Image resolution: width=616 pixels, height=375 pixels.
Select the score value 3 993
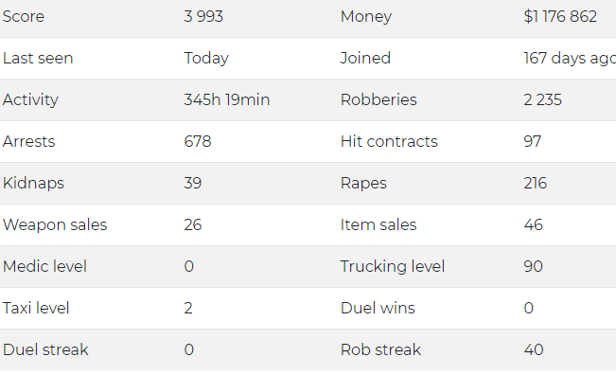click(203, 16)
